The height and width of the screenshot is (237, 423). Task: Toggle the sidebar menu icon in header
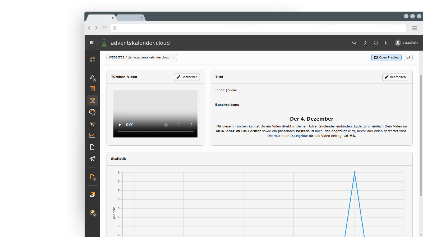pos(92,43)
